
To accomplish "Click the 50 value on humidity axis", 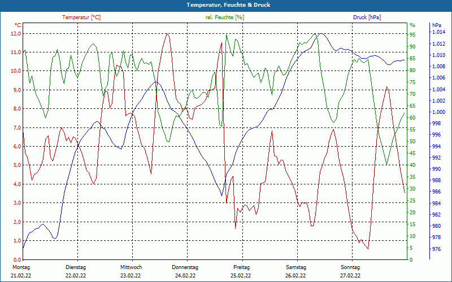I will pyautogui.click(x=412, y=142).
